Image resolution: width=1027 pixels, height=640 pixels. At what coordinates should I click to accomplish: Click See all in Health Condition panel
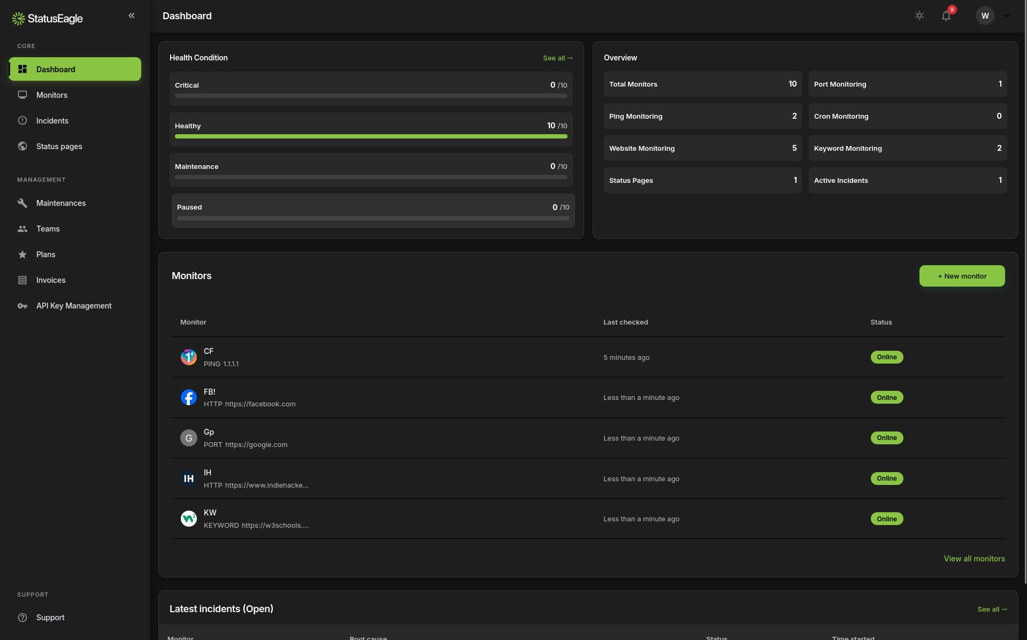click(x=558, y=58)
